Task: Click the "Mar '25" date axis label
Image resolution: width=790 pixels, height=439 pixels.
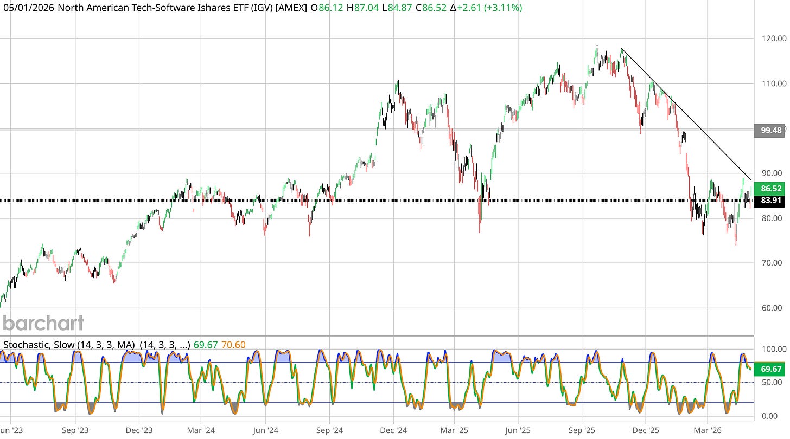Action: [454, 430]
